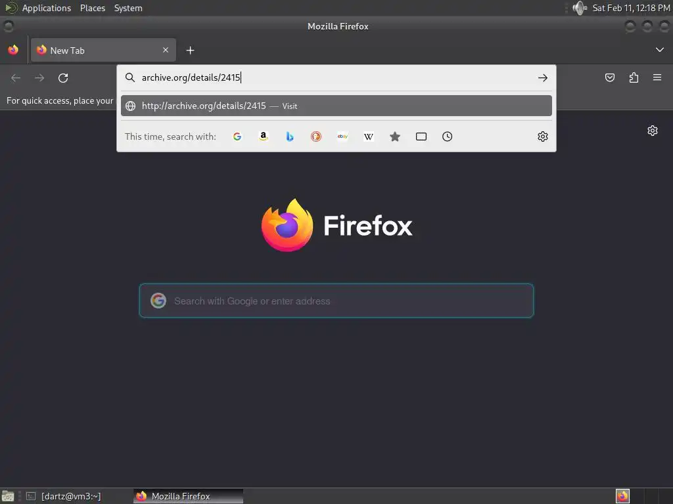The width and height of the screenshot is (673, 504).
Task: Open a new tab with plus button
Action: 190,51
